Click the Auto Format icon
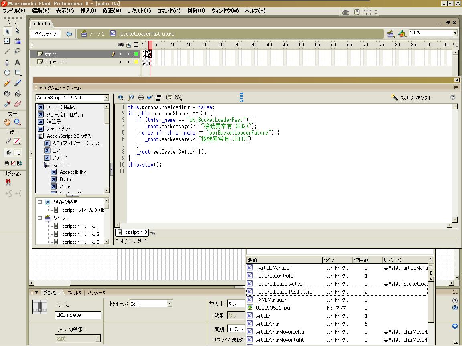 click(x=158, y=97)
